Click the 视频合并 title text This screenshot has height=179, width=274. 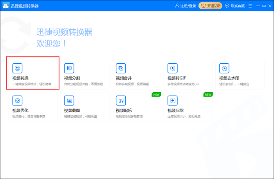click(x=124, y=78)
